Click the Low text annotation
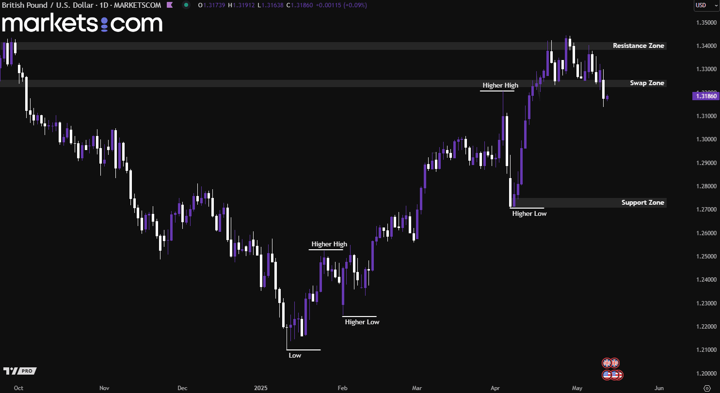 [x=295, y=355]
